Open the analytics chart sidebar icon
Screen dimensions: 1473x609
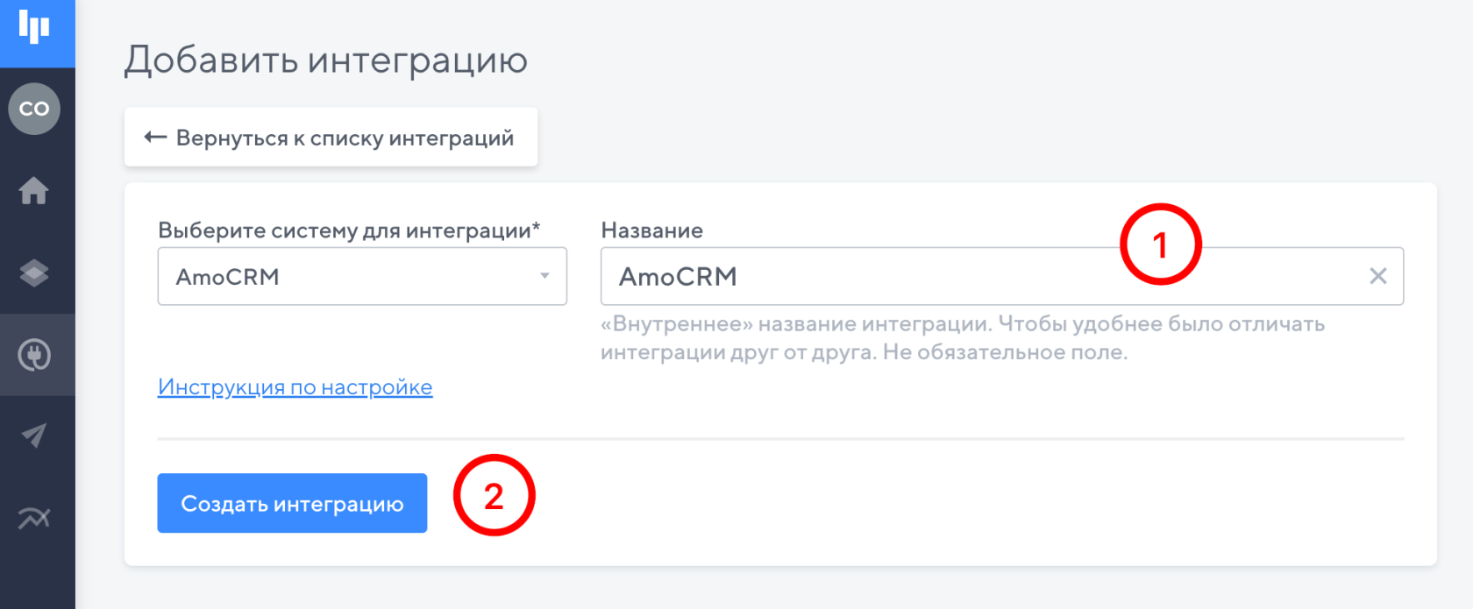coord(34,518)
